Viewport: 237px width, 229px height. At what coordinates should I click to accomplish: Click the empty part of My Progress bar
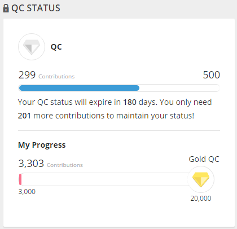(106, 179)
